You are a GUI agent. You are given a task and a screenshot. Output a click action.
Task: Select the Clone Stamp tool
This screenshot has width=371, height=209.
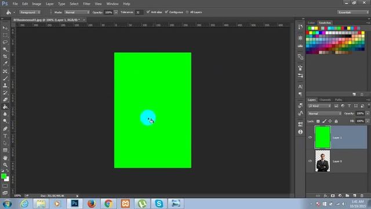pos(5,85)
